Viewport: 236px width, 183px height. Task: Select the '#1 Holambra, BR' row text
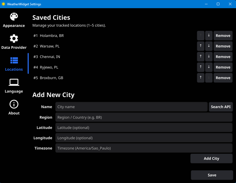[x=48, y=36]
